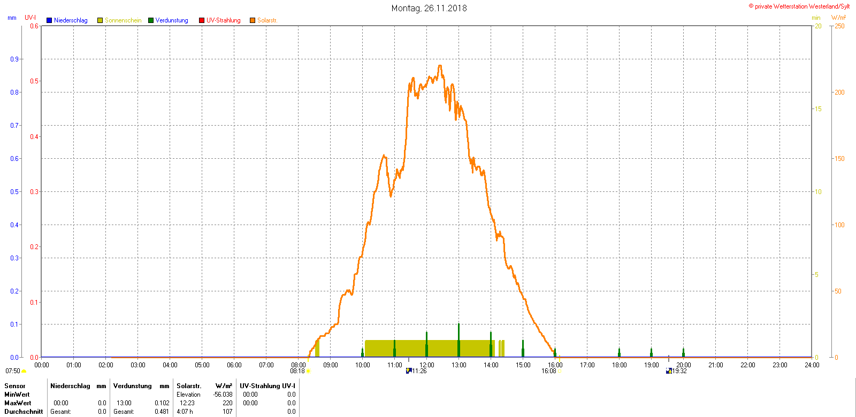The height and width of the screenshot is (417, 856).
Task: Select the Niederschlag legend label
Action: (71, 20)
